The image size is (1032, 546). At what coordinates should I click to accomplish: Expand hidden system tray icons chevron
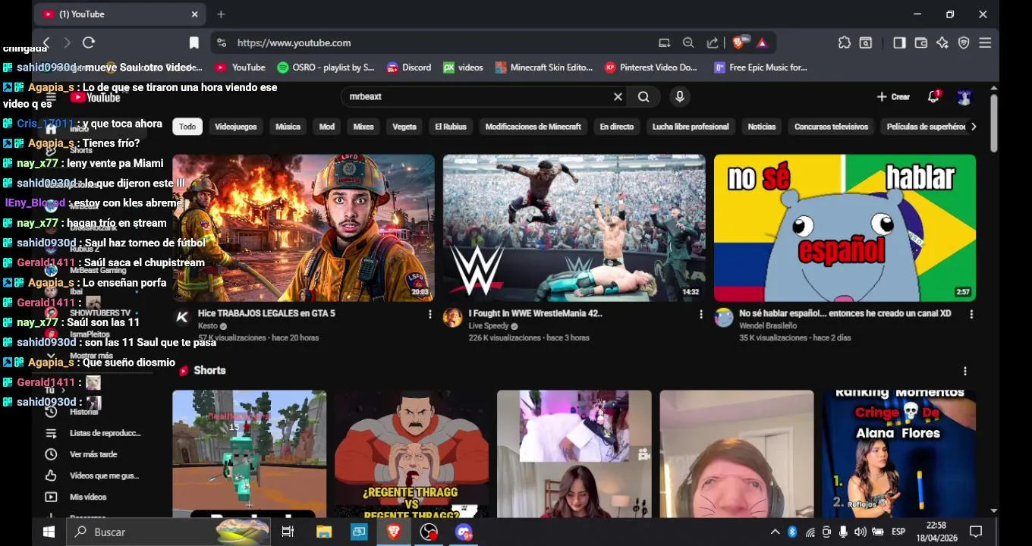(x=775, y=532)
